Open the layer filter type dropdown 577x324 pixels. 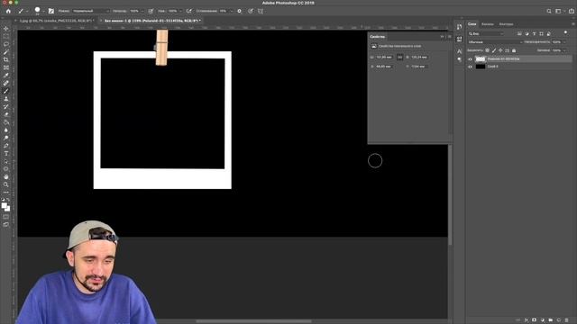[486, 34]
